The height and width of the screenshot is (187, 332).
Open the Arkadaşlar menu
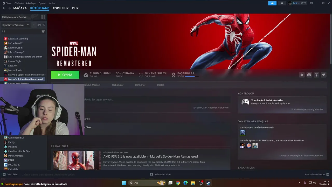31,3
